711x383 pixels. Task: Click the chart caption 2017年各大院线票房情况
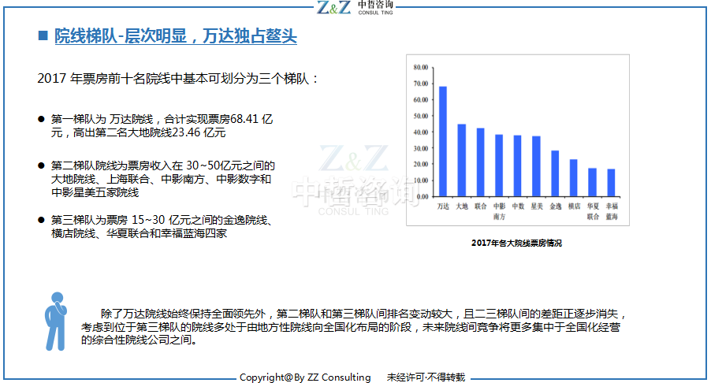click(516, 244)
